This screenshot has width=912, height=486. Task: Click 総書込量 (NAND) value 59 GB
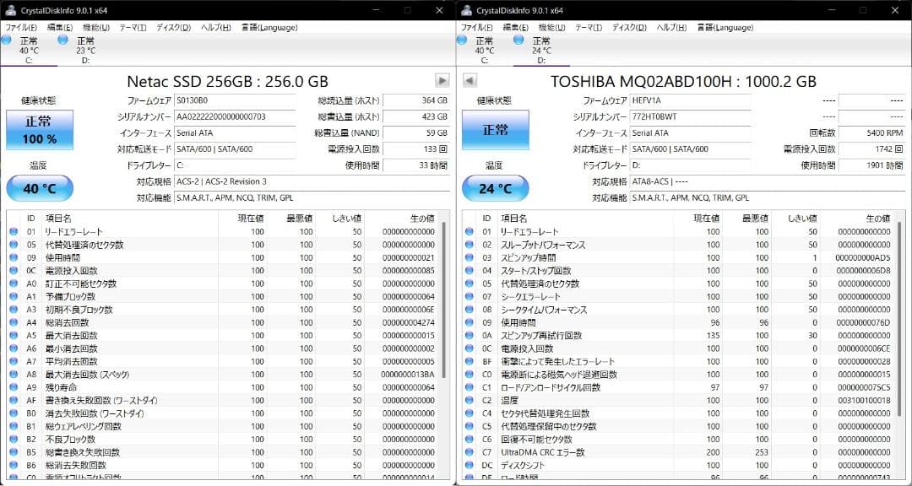416,133
